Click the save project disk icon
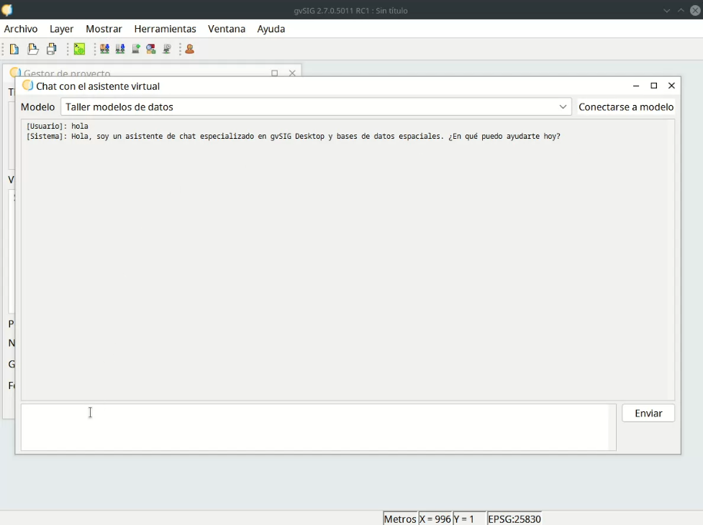This screenshot has height=525, width=703. pos(52,49)
